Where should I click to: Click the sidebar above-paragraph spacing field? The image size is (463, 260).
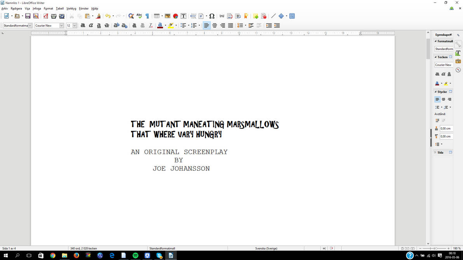point(446,128)
